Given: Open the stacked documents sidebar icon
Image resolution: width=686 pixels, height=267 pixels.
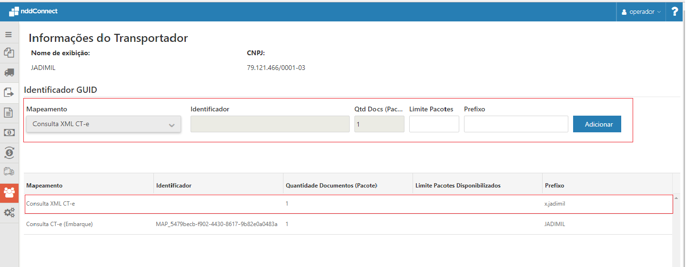Looking at the screenshot, I should pyautogui.click(x=9, y=52).
